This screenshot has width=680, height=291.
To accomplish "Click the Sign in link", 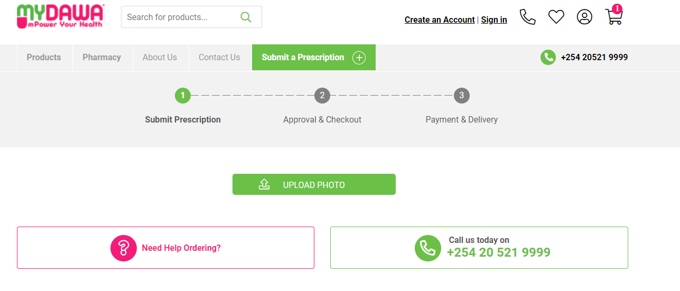I will (494, 20).
